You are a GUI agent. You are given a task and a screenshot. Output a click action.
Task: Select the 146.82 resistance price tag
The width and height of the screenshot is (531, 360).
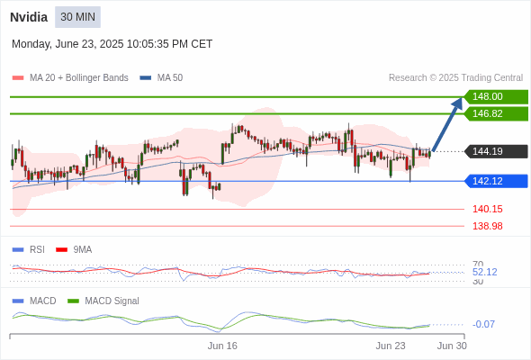(x=496, y=113)
